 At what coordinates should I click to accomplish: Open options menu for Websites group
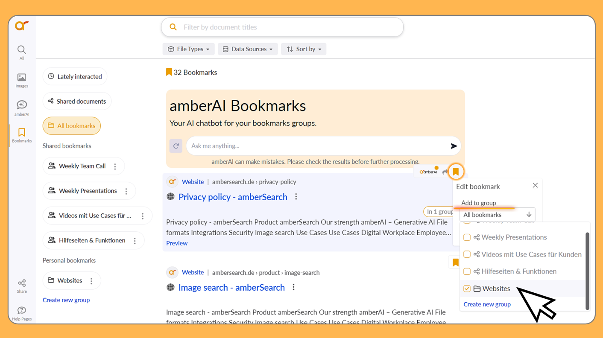(x=91, y=281)
